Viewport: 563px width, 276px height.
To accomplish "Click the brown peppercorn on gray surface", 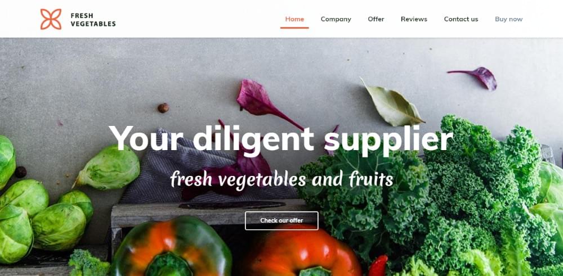I will click(163, 108).
